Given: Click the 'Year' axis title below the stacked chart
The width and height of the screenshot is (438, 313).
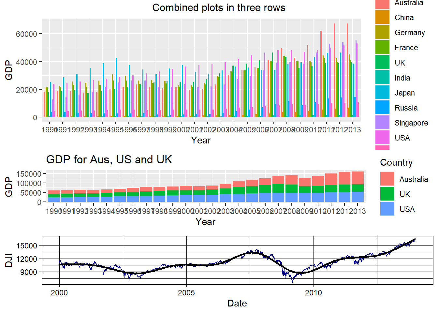Looking at the screenshot, I should click(205, 222).
